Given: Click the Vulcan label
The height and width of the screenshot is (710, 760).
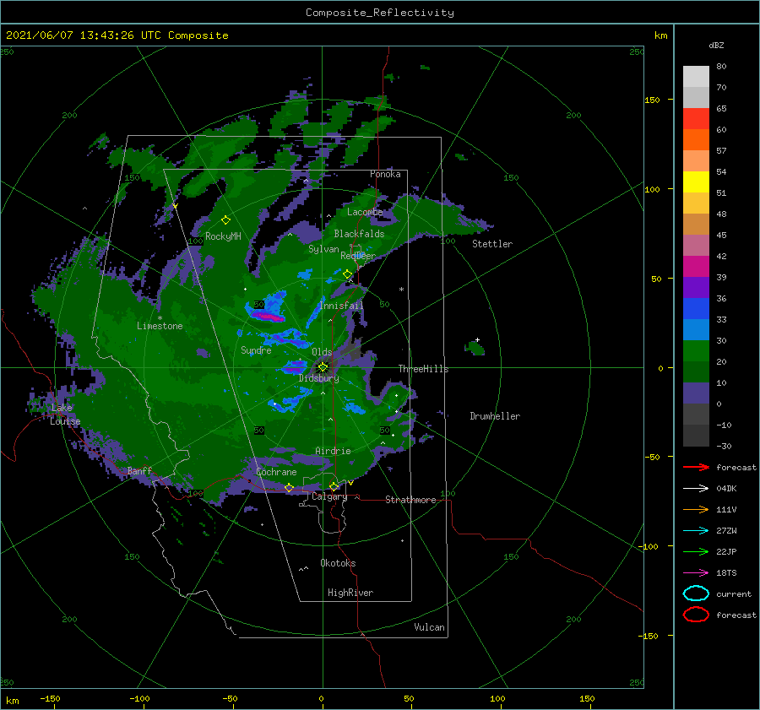Looking at the screenshot, I should 430,627.
